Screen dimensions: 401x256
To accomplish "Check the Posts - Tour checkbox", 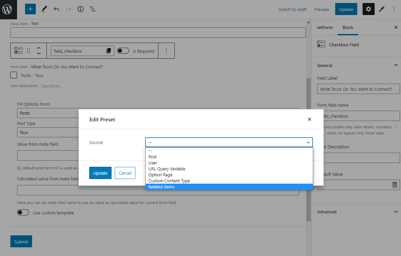I will click(x=14, y=75).
